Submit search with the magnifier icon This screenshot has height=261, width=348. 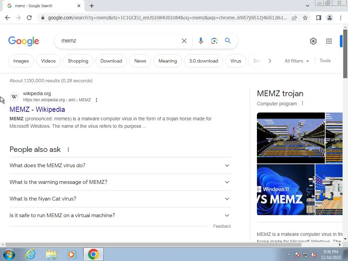228,41
